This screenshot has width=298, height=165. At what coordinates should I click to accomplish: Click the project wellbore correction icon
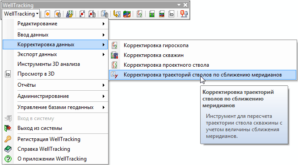click(x=114, y=65)
